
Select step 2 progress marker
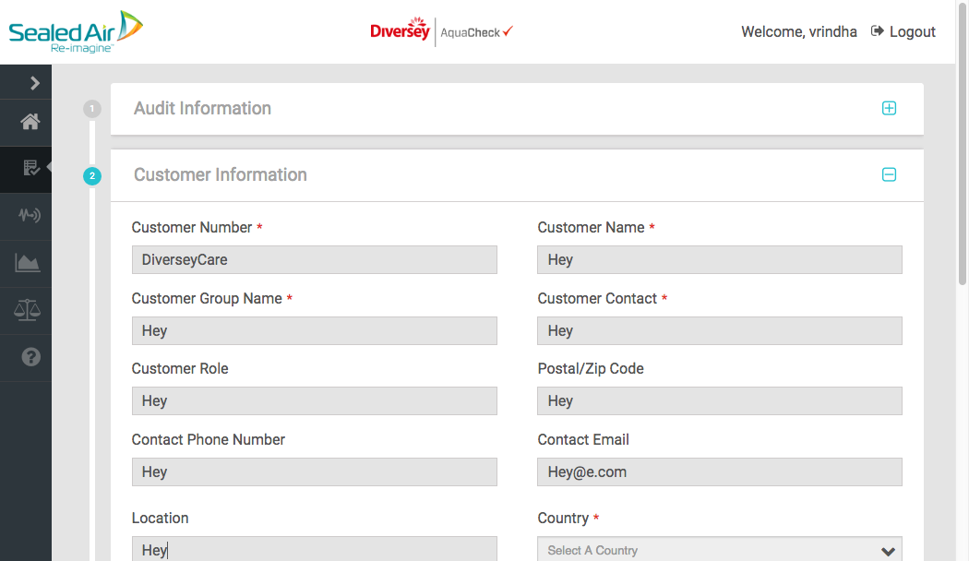92,175
